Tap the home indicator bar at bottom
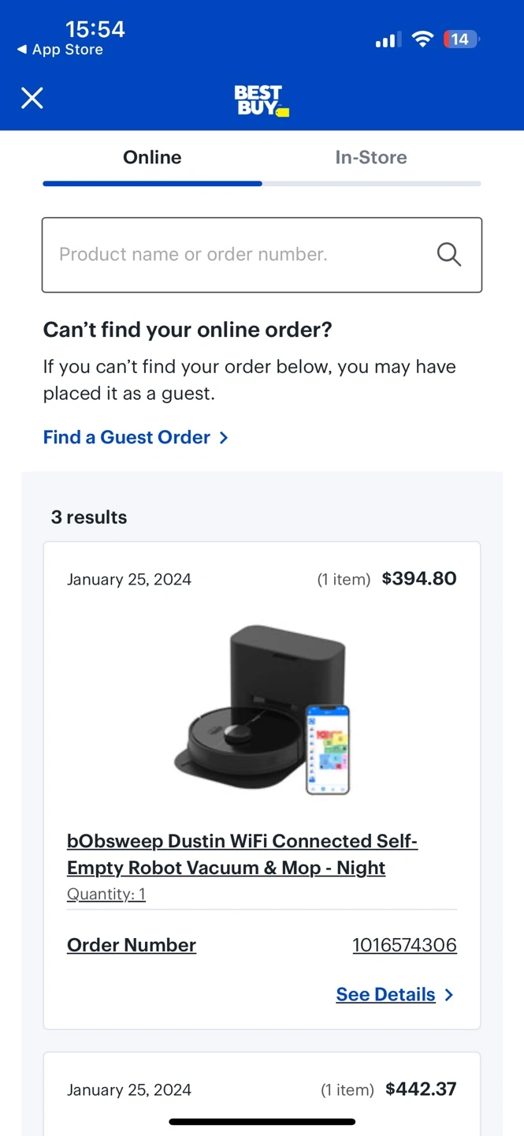 (x=262, y=1121)
